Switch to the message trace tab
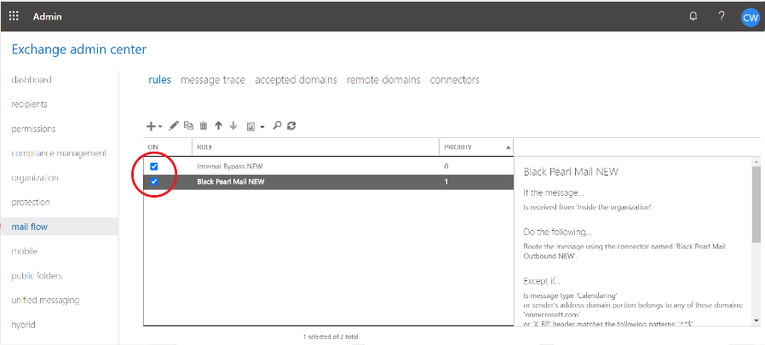The height and width of the screenshot is (345, 765). pyautogui.click(x=213, y=79)
